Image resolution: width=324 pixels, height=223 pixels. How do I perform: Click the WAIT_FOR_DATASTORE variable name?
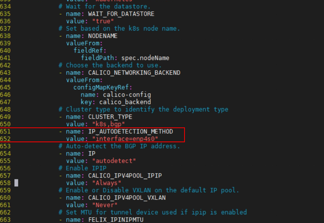(x=121, y=14)
